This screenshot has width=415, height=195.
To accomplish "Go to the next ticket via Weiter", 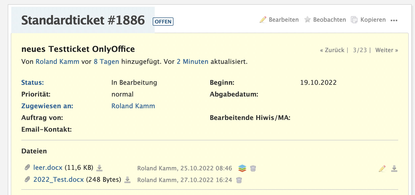I will pos(387,50).
